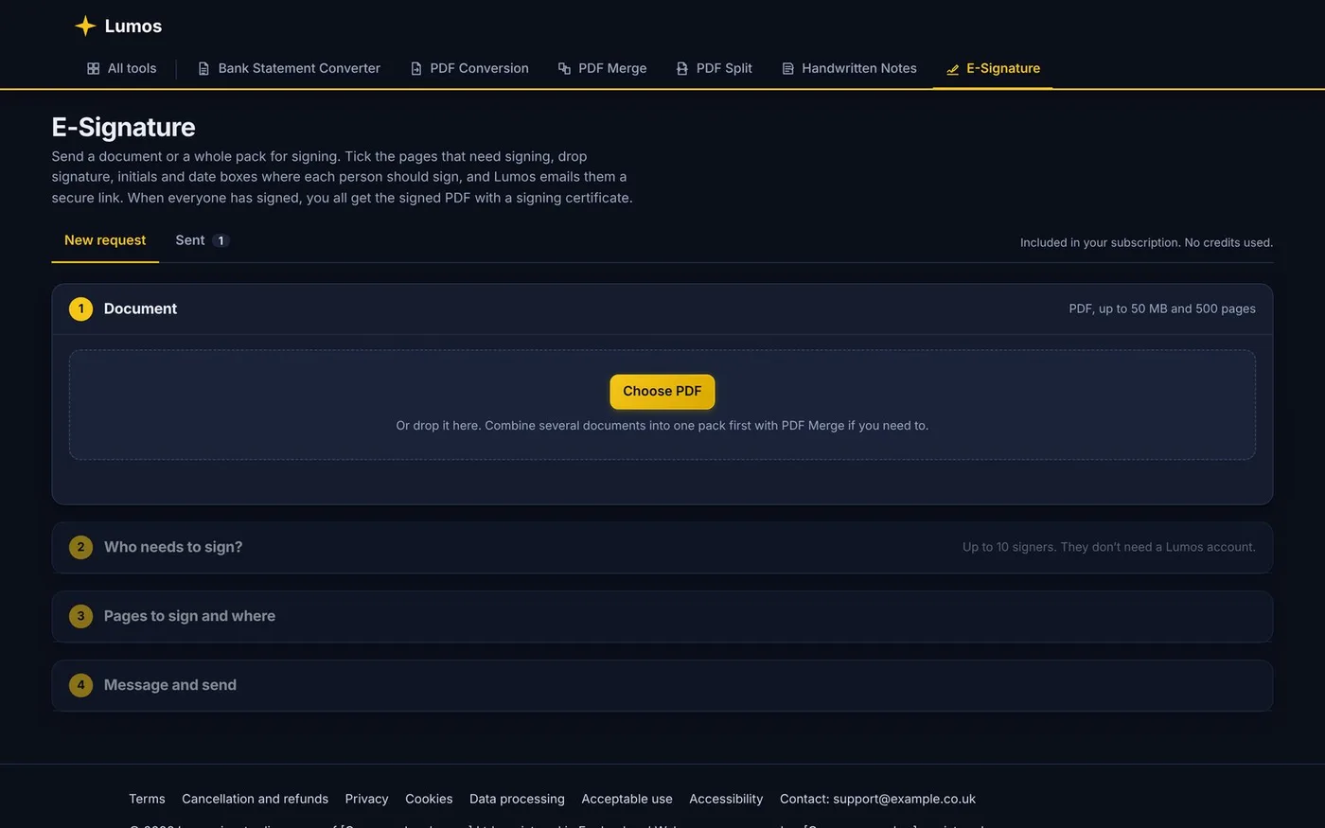Expand Pages to sign and where section
The image size is (1325, 828).
point(662,616)
